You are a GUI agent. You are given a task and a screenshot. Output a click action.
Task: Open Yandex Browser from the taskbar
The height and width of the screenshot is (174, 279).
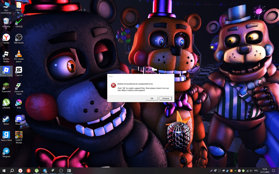tap(20, 171)
